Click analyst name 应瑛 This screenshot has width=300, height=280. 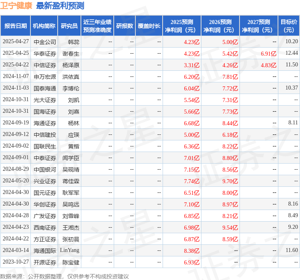click(x=74, y=135)
